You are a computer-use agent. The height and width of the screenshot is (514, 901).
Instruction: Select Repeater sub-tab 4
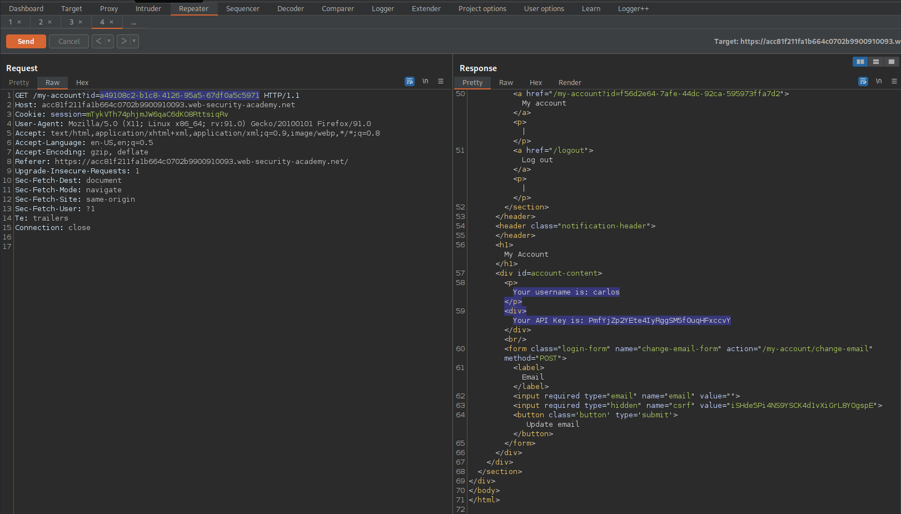(x=102, y=22)
